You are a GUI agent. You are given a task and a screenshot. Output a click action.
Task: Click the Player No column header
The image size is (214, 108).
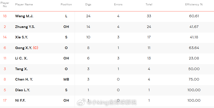5,4
